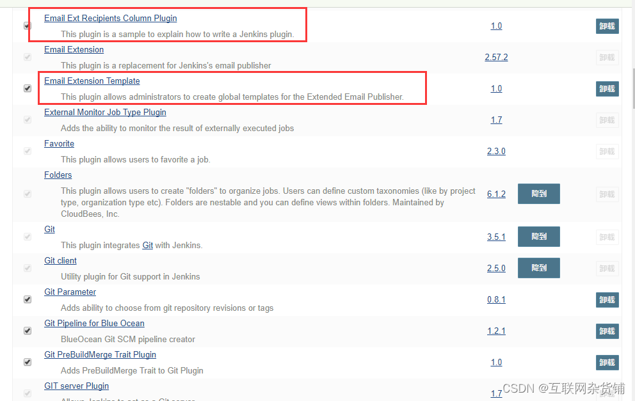Click version 3.5.1 of Git
Screen dimensions: 635x401
point(497,237)
